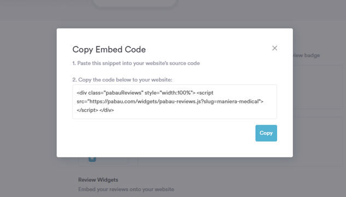Click the 'pabauReviews' class name in the snippet
The width and height of the screenshot is (346, 197).
[125, 93]
